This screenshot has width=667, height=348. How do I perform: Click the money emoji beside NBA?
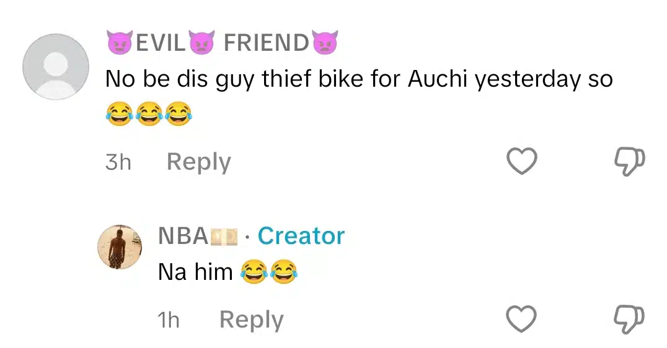coord(224,237)
